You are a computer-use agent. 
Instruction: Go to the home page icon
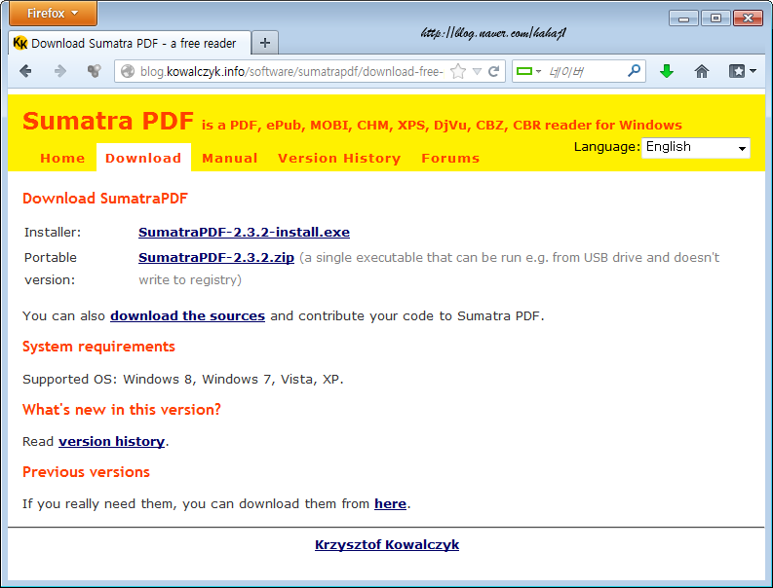pyautogui.click(x=702, y=71)
